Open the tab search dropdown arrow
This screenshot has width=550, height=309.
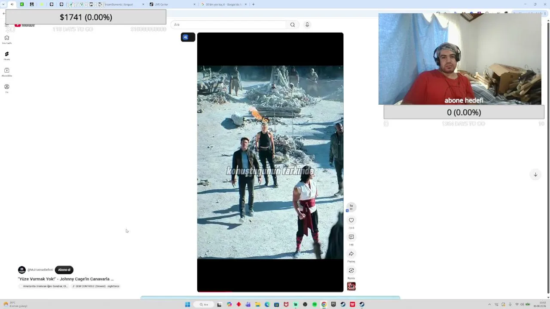coord(4,4)
